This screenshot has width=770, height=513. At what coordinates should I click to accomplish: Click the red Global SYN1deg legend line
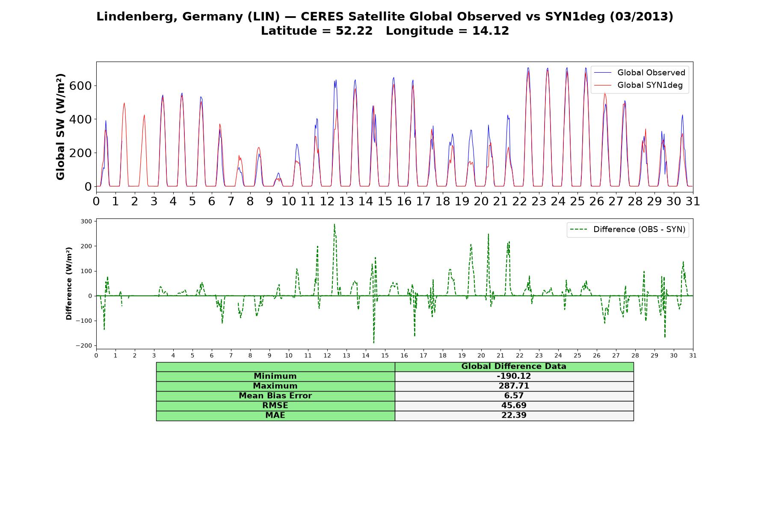(603, 85)
